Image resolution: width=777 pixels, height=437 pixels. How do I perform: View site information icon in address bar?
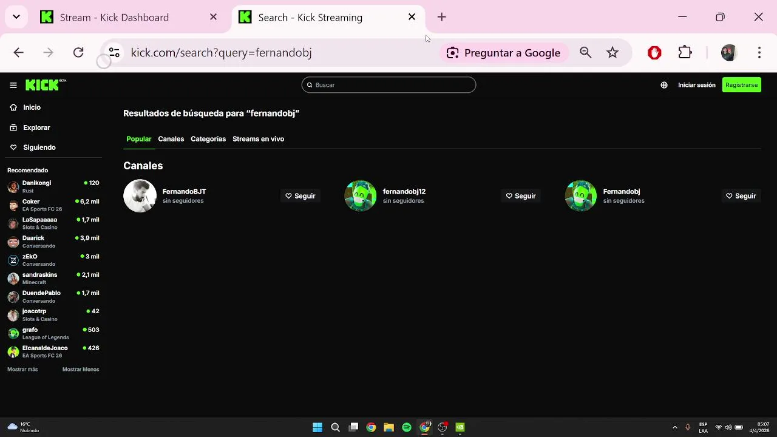114,53
